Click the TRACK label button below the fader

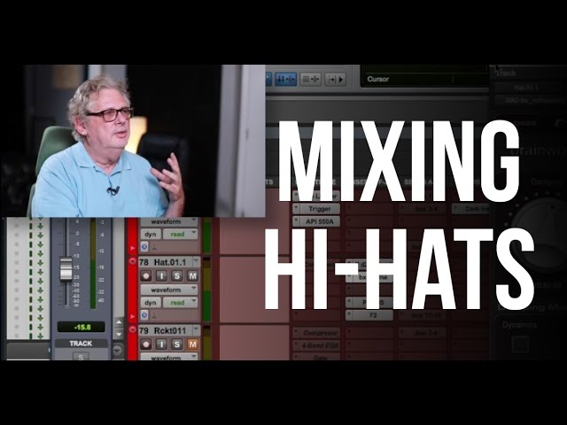pos(81,344)
